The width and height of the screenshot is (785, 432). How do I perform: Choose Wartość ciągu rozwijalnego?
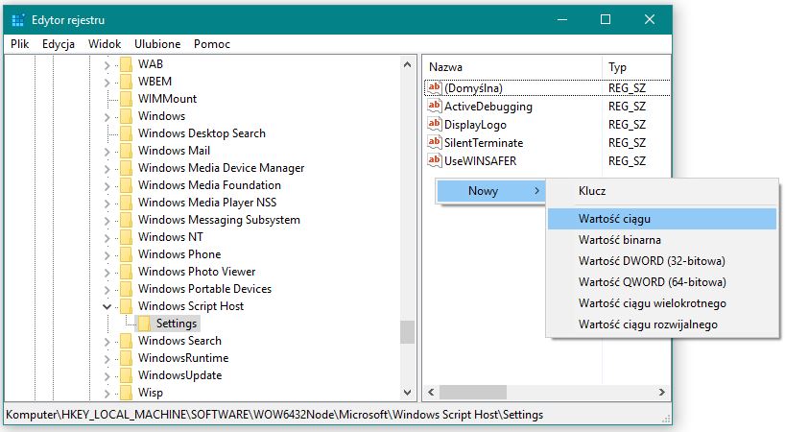662,324
